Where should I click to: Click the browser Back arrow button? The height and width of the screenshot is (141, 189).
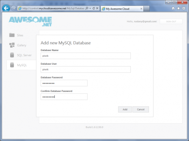(x=6, y=8)
